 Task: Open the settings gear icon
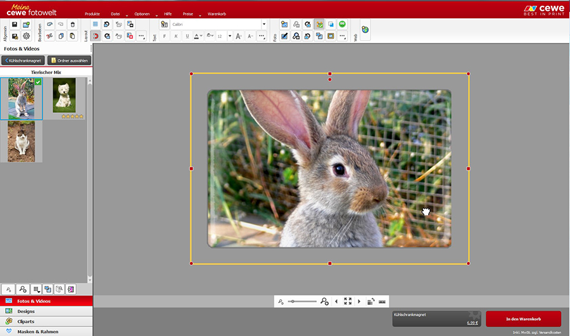click(x=26, y=36)
